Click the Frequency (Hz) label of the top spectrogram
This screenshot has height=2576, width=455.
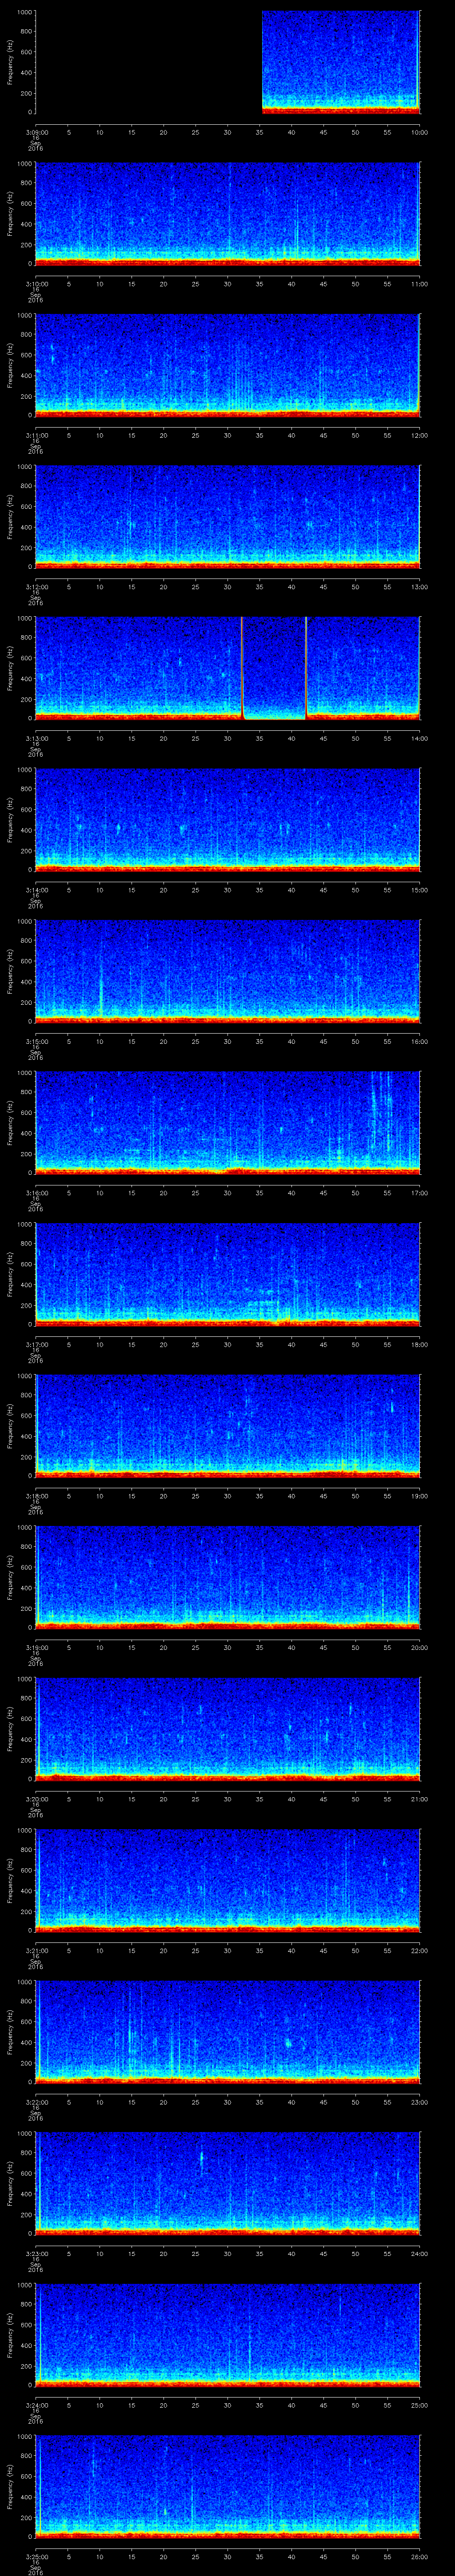(x=10, y=62)
